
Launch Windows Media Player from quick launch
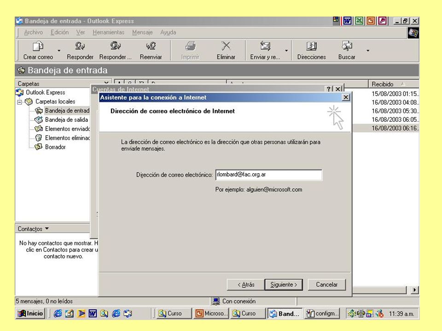pos(81,313)
